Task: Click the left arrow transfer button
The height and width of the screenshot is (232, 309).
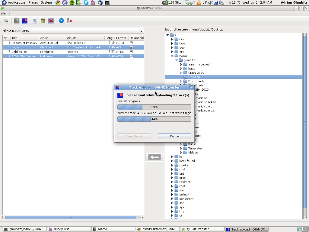Action: click(x=154, y=157)
